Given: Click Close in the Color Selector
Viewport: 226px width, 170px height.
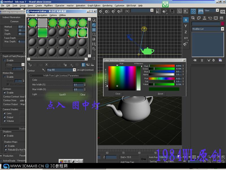Looking at the screenshot, I should [118, 94].
